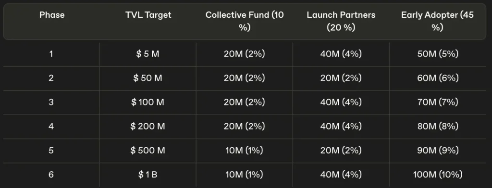
Task: Select the Collective Fund (10 %) header
Action: click(245, 21)
